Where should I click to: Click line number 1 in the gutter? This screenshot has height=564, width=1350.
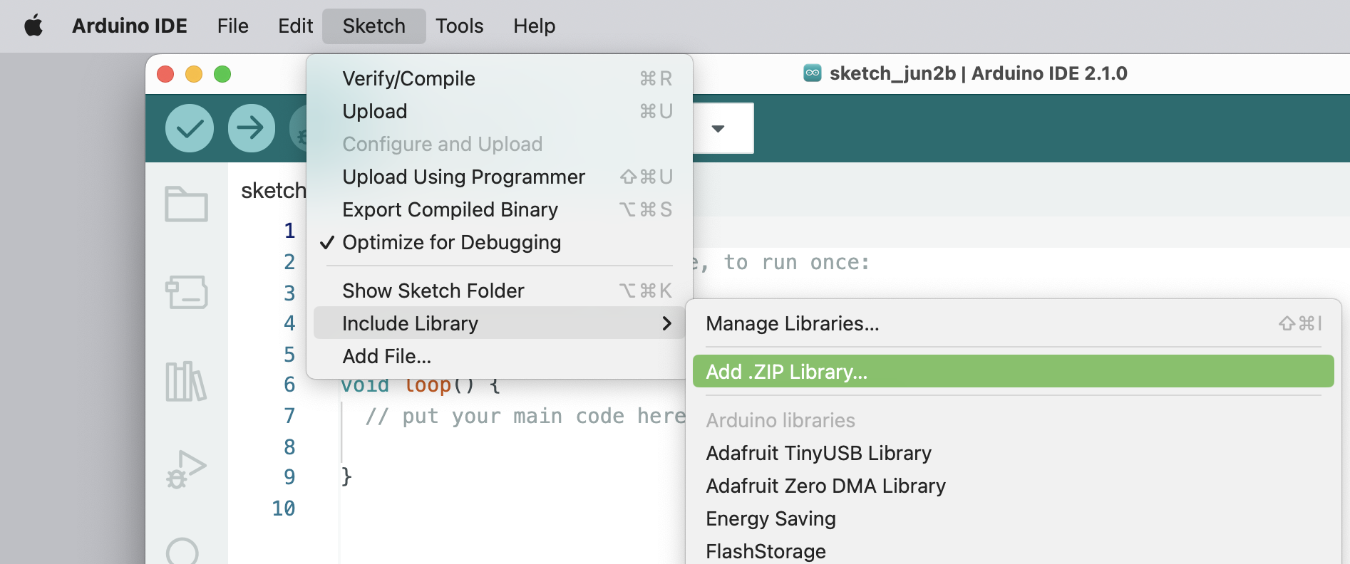[289, 231]
